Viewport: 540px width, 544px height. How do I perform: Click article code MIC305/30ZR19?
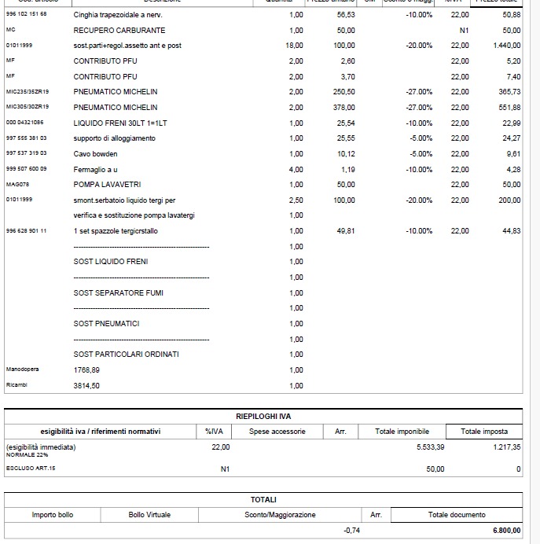point(27,107)
